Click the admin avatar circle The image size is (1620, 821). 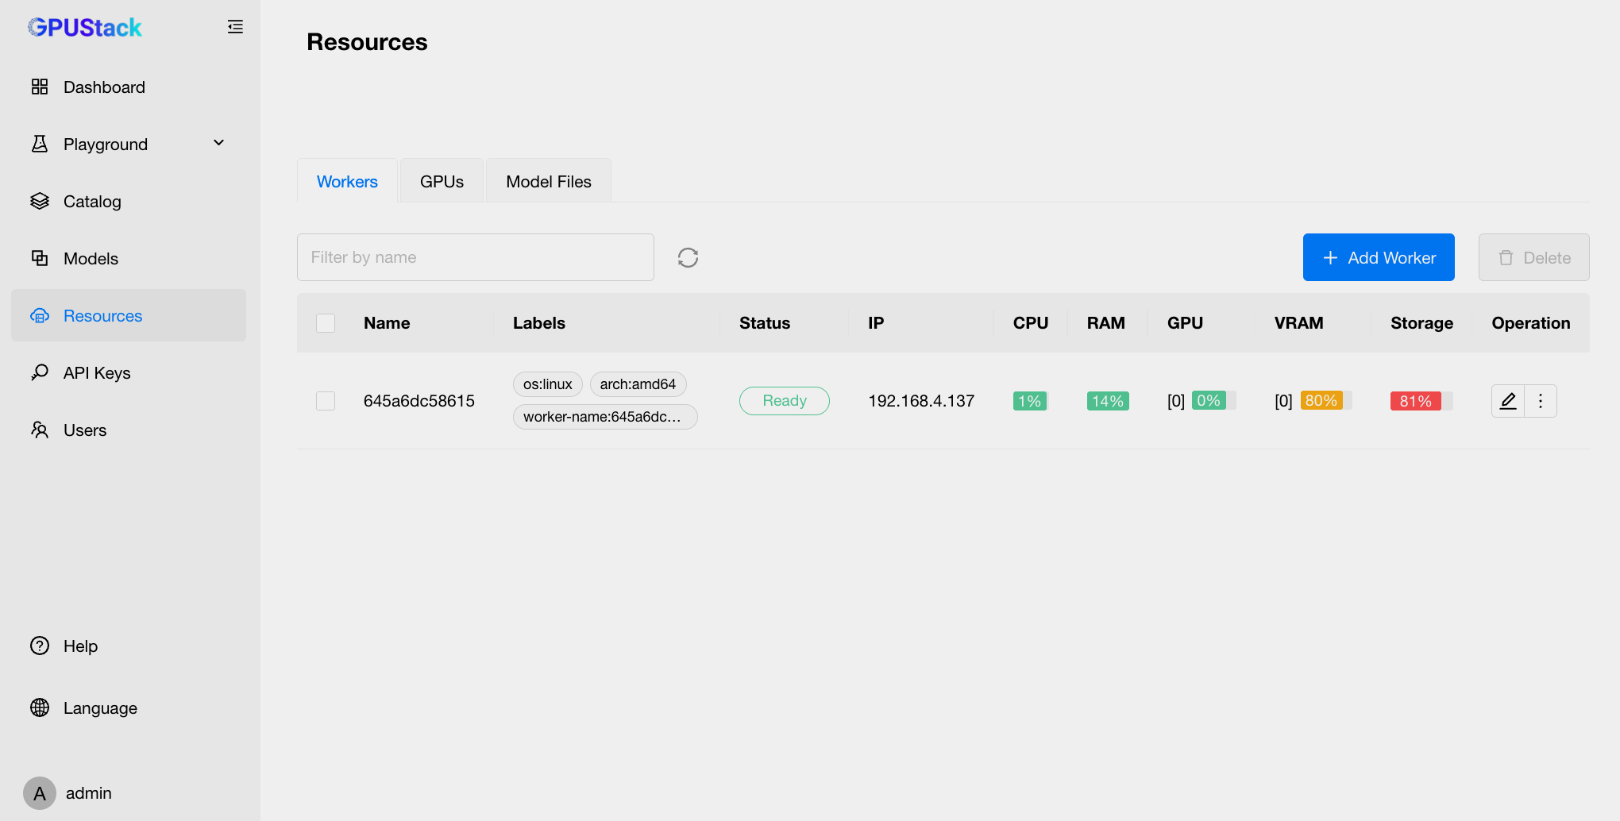40,793
